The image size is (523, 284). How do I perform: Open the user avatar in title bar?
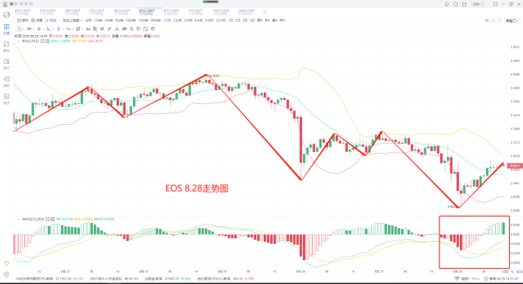5,4
